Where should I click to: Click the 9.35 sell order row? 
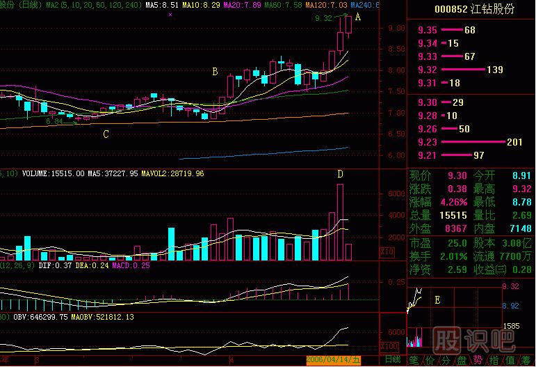click(x=445, y=31)
